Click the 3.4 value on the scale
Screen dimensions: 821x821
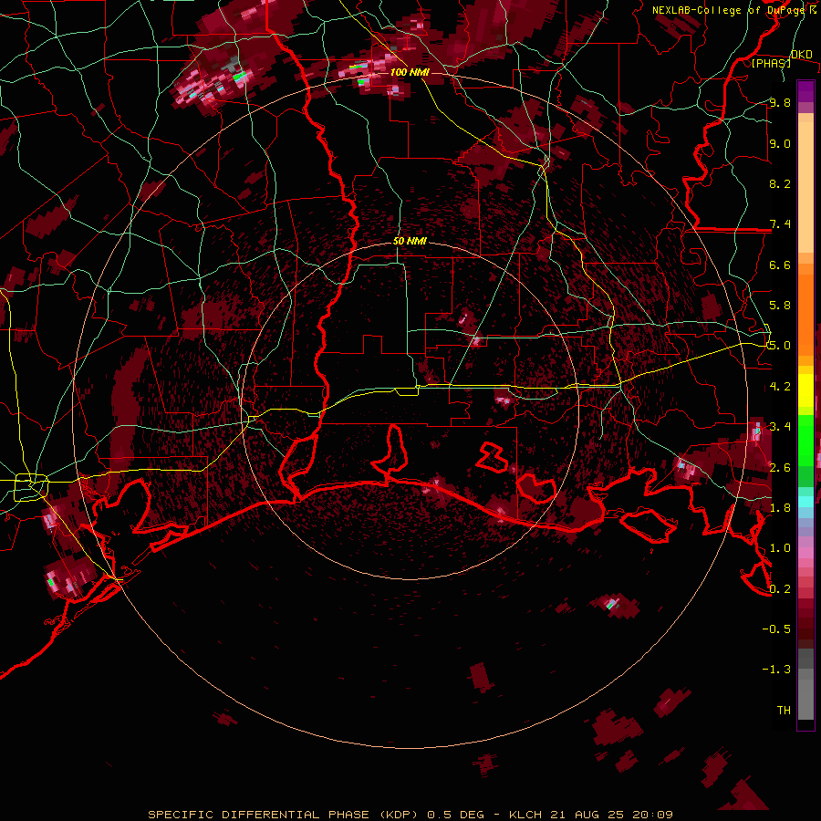[x=780, y=427]
